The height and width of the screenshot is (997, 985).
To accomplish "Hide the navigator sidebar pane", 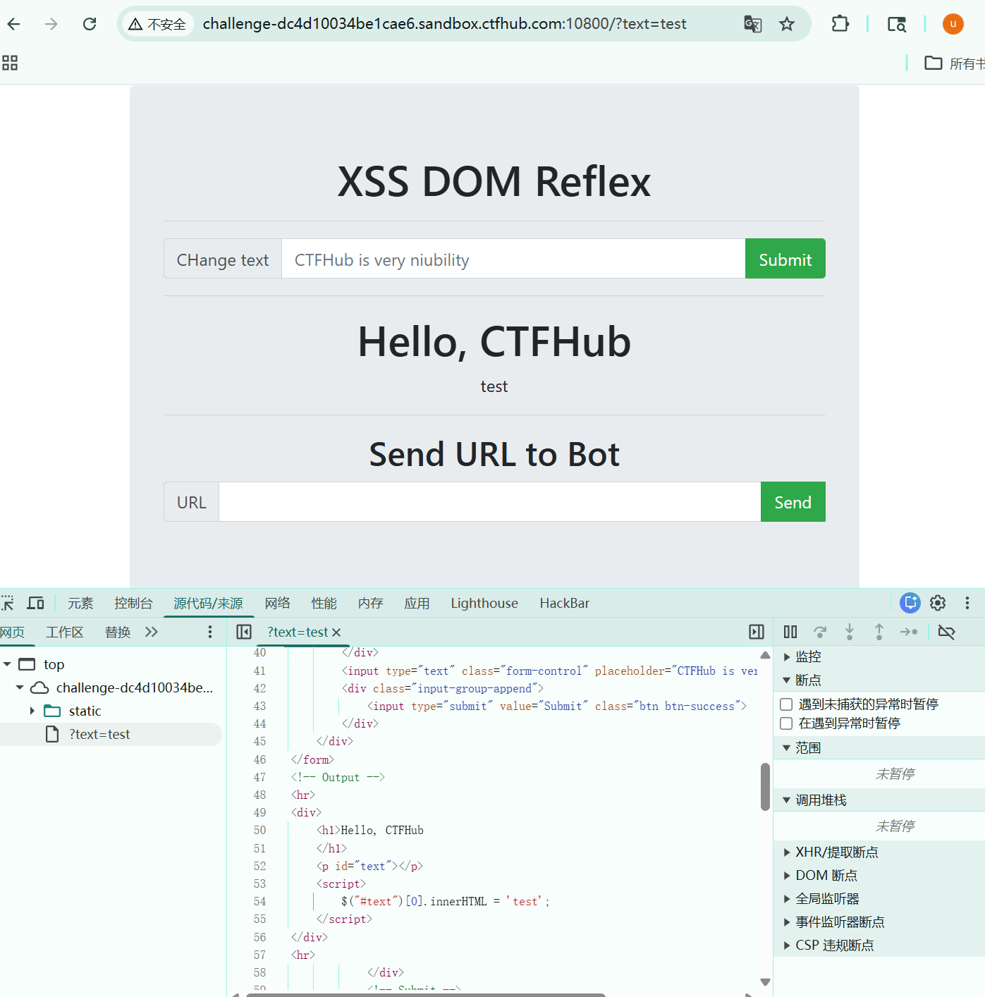I will pos(244,632).
